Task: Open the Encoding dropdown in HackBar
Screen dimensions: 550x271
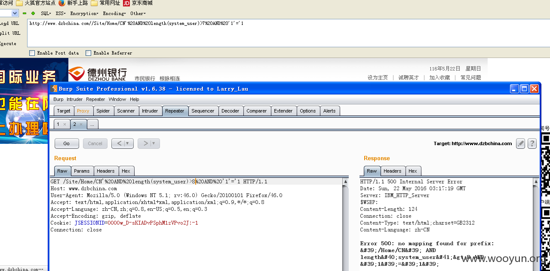Action: [114, 13]
